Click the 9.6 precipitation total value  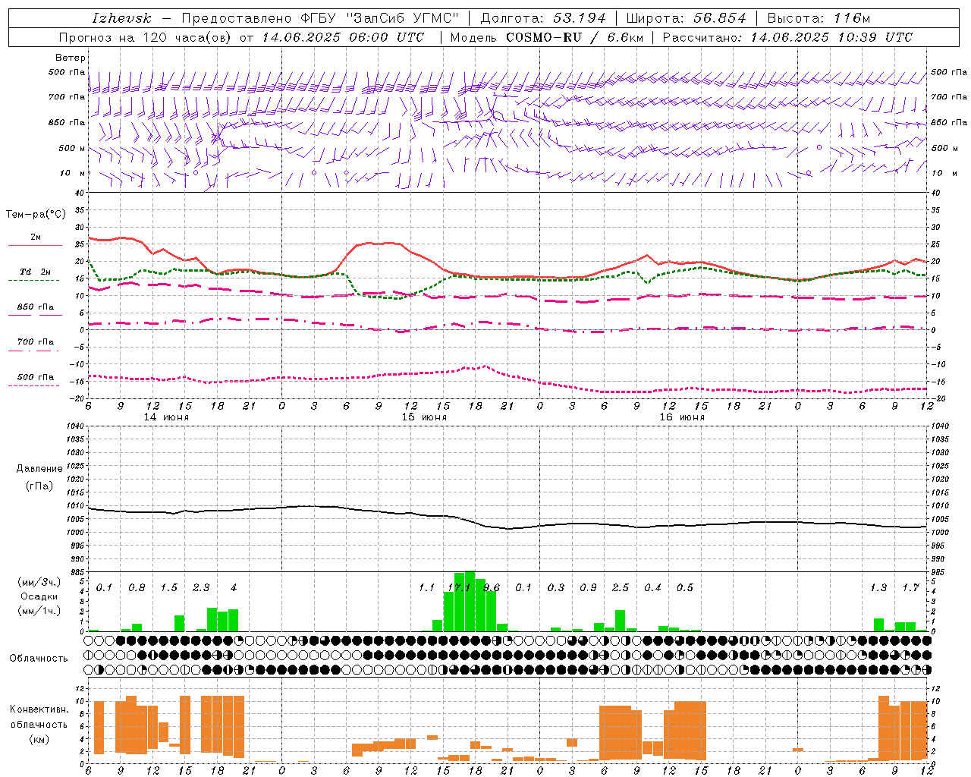click(492, 587)
